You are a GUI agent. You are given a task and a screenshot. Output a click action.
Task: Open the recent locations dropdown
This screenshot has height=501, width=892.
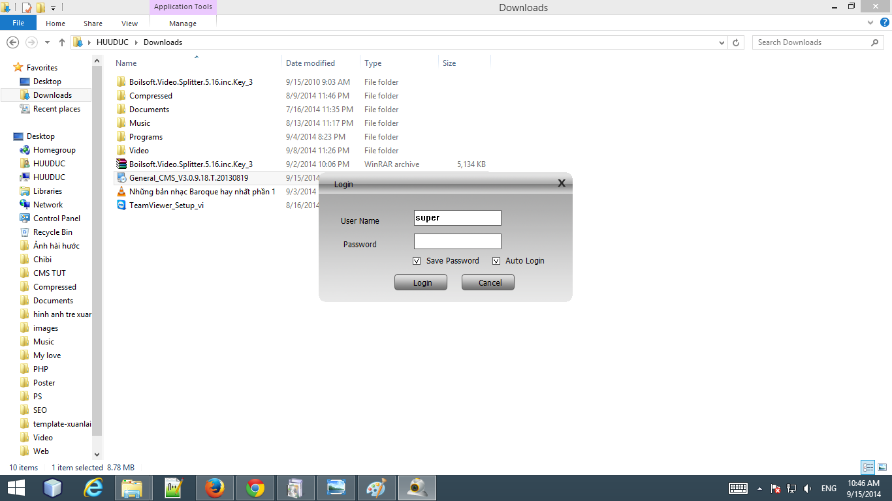point(47,42)
